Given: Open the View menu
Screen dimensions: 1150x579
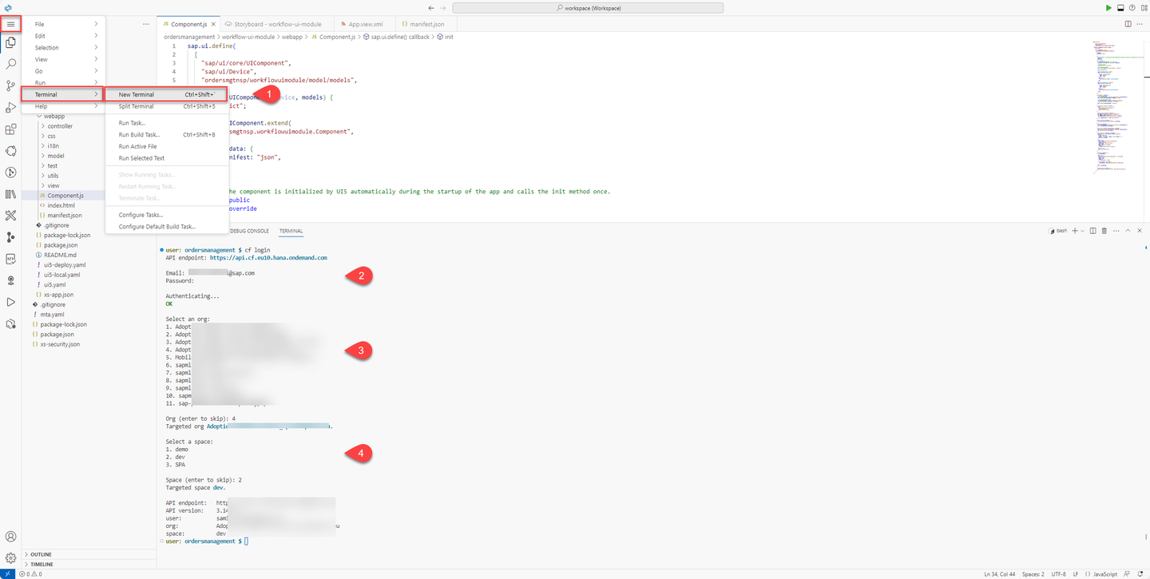Looking at the screenshot, I should (65, 59).
